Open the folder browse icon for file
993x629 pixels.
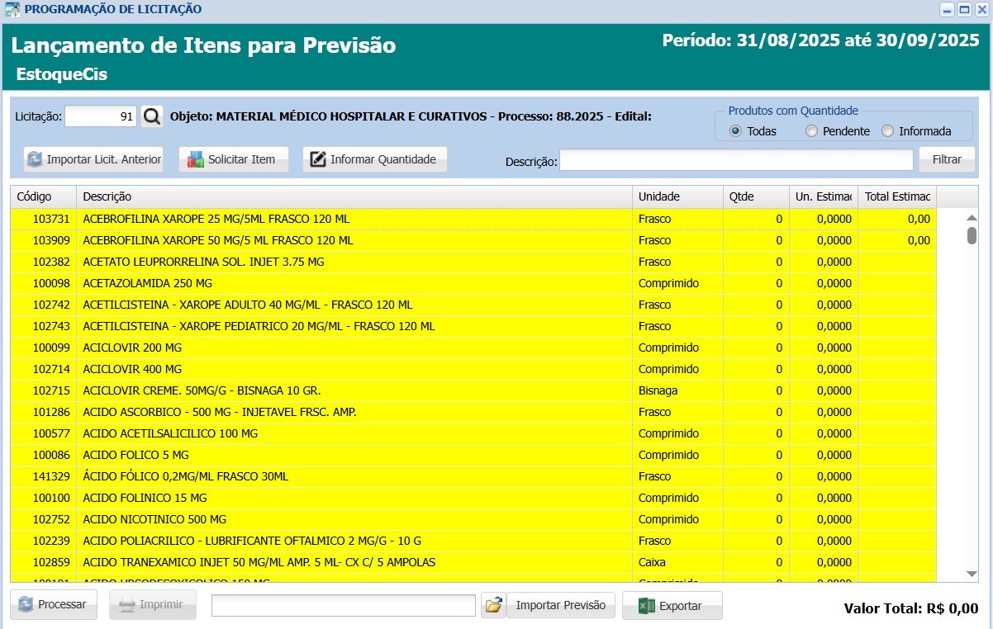[x=493, y=605]
